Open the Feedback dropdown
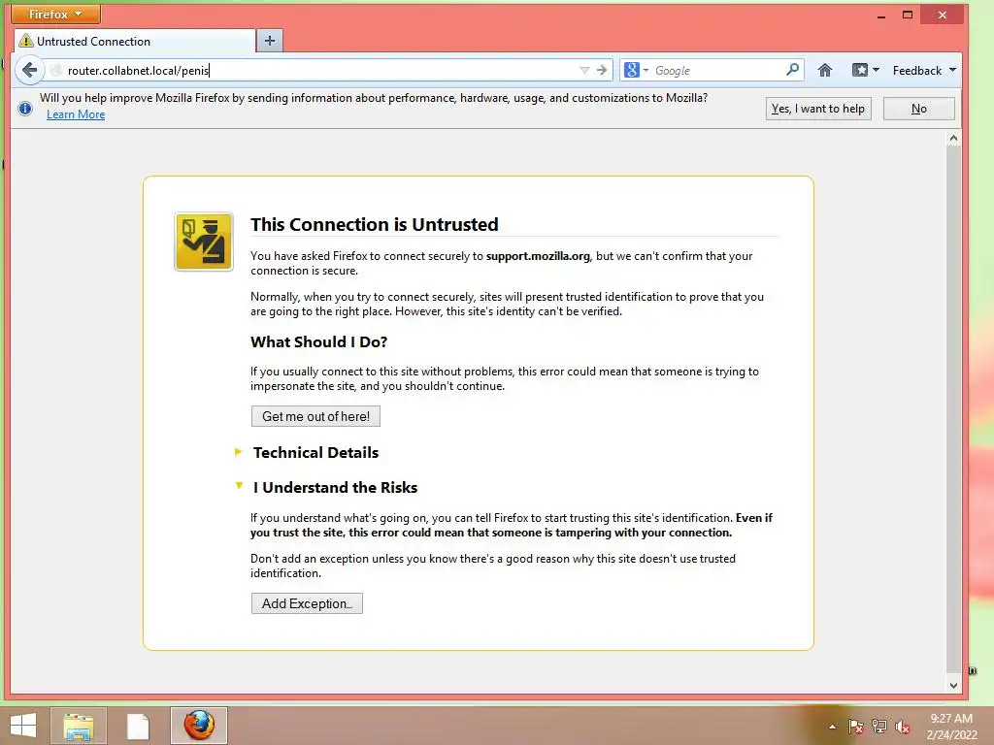 tap(924, 70)
